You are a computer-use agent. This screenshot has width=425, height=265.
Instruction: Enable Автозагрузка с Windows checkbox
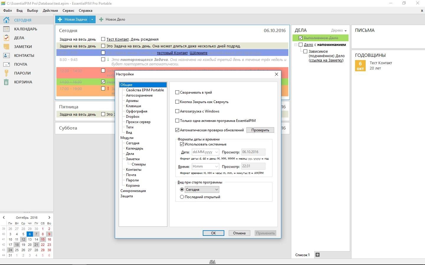pyautogui.click(x=177, y=111)
